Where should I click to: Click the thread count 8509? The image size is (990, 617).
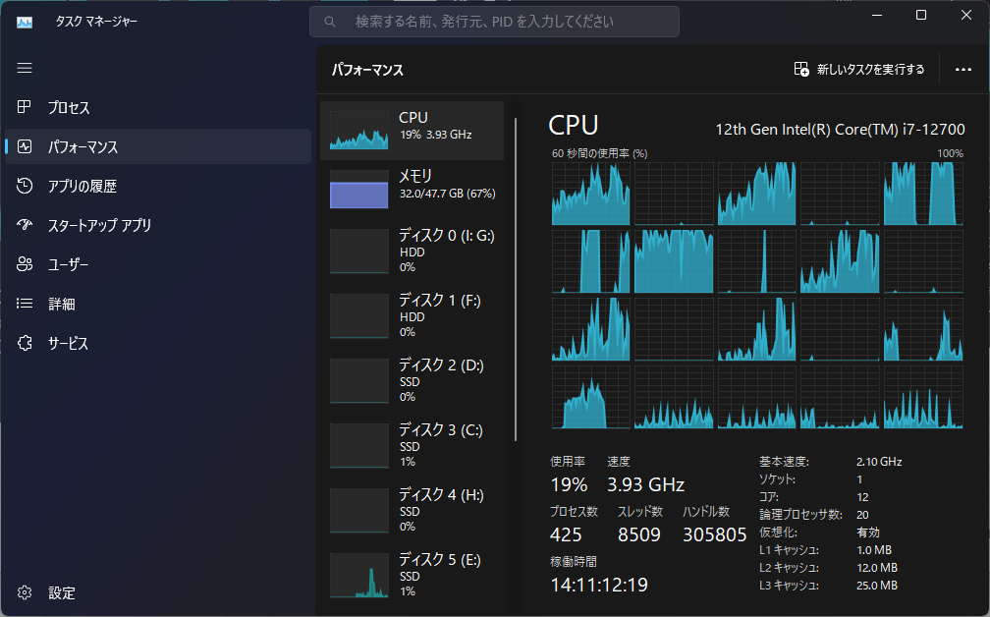pyautogui.click(x=639, y=534)
